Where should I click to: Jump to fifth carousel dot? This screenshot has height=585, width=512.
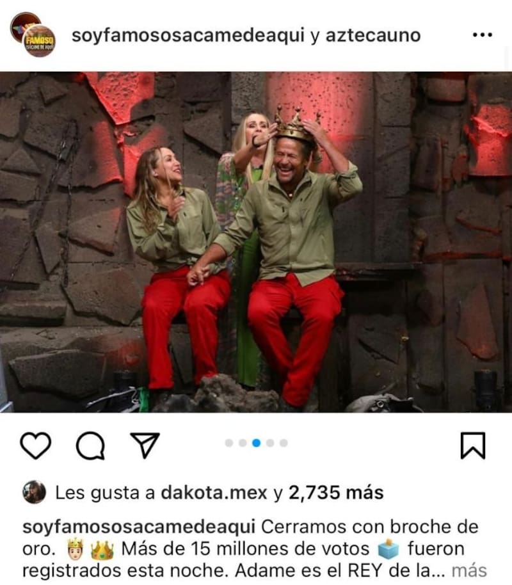(x=284, y=443)
